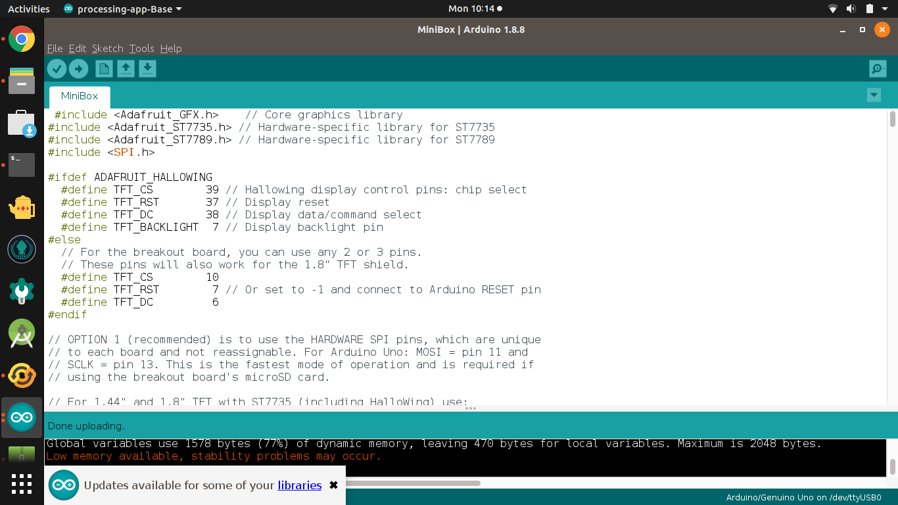The height and width of the screenshot is (505, 898).
Task: Dismiss the library updates notification
Action: point(333,485)
